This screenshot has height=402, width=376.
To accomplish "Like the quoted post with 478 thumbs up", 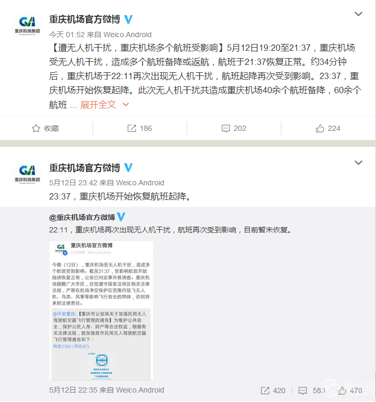I will click(350, 390).
